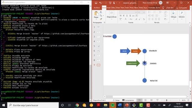Viewport: 192px width, 108px height.
Task: Open Git Bash icon in the taskbar
Action: (134, 105)
